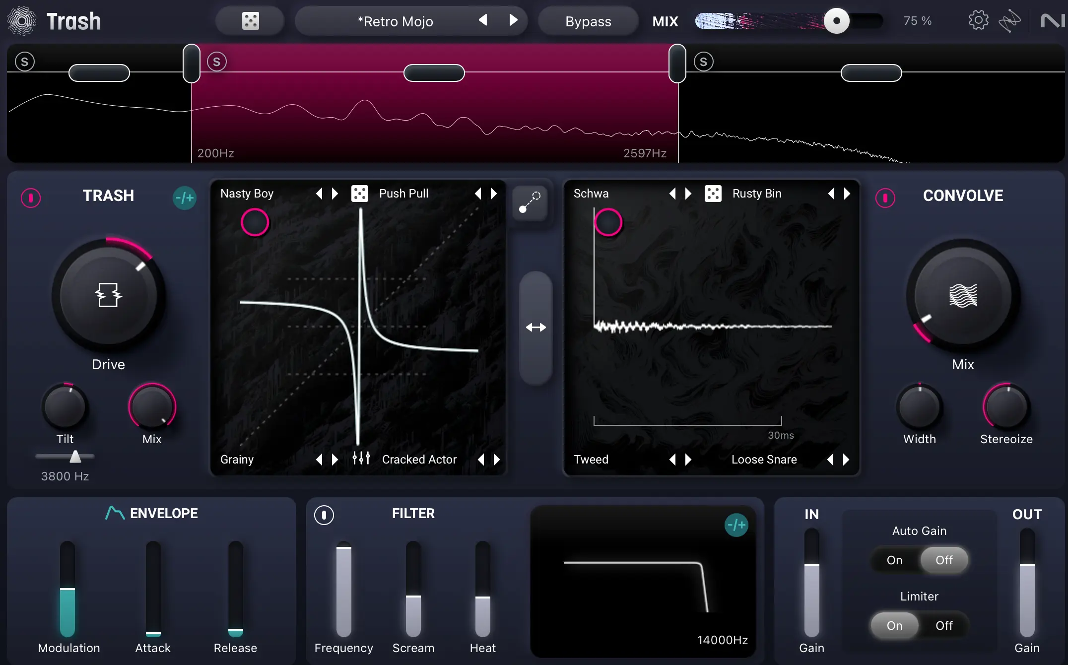Toggle the filter -/+ polarity button

pyautogui.click(x=736, y=525)
